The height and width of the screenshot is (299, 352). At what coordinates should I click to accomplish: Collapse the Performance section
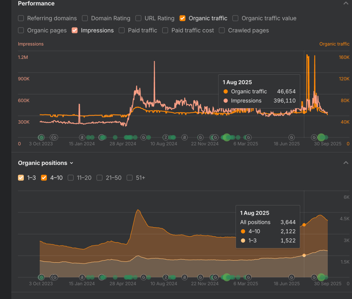coord(345,3)
